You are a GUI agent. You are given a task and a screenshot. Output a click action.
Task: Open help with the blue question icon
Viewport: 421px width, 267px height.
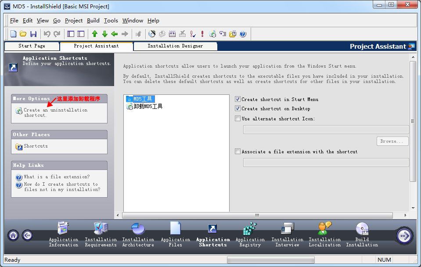tap(243, 34)
